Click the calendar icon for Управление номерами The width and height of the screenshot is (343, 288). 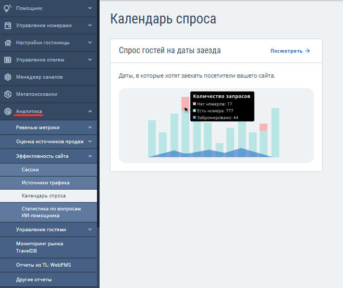[8, 26]
